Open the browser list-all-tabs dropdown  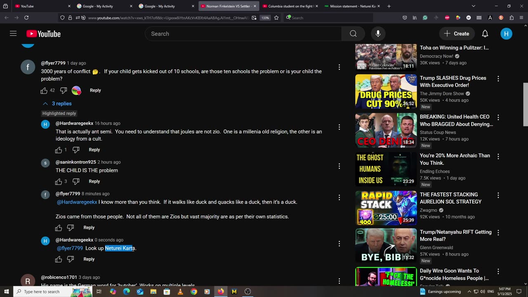[474, 6]
